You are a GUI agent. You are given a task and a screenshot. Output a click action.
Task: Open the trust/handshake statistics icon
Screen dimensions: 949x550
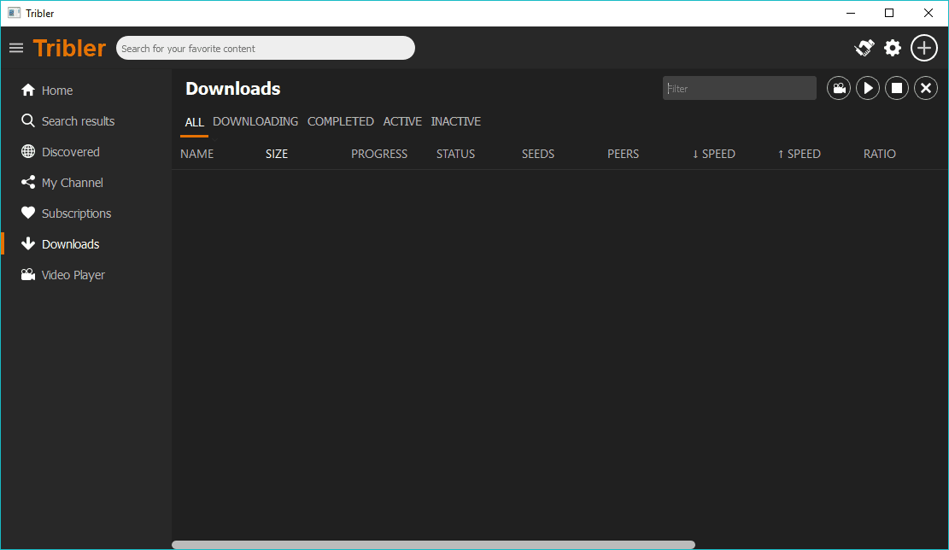click(x=864, y=48)
